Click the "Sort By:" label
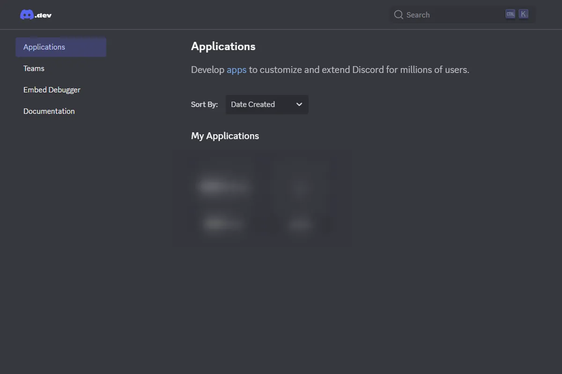562x374 pixels. pyautogui.click(x=204, y=104)
